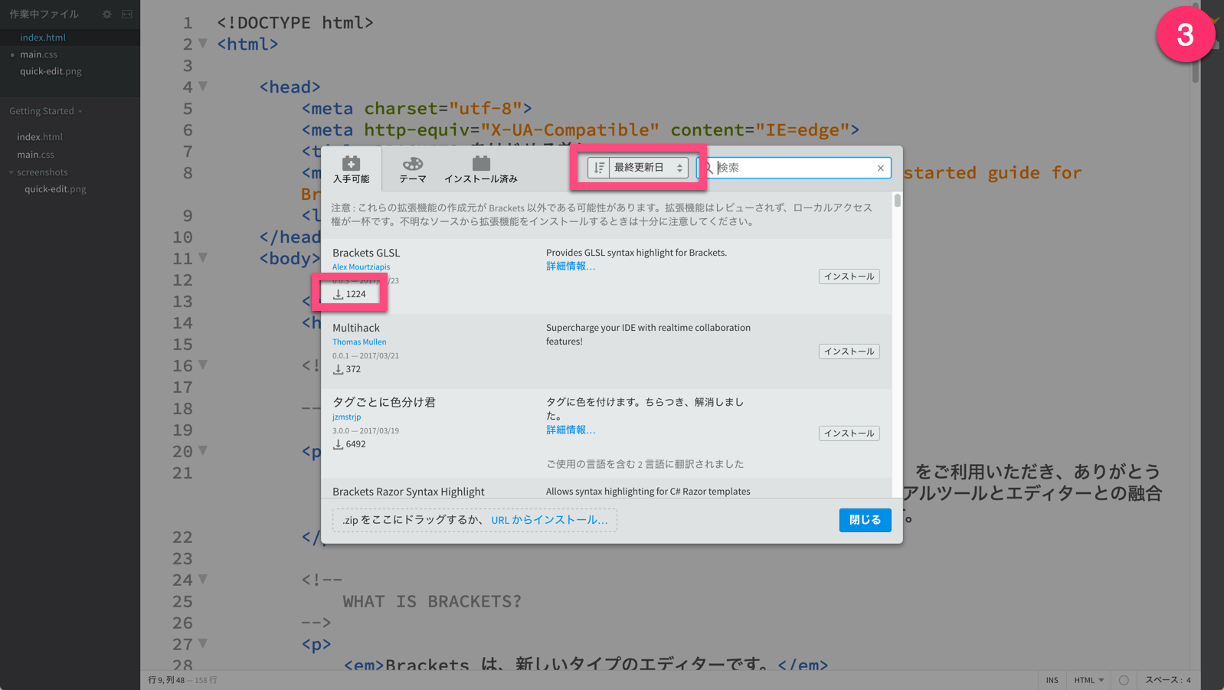Collapse the screenshots folder
This screenshot has height=690, width=1224.
[11, 172]
